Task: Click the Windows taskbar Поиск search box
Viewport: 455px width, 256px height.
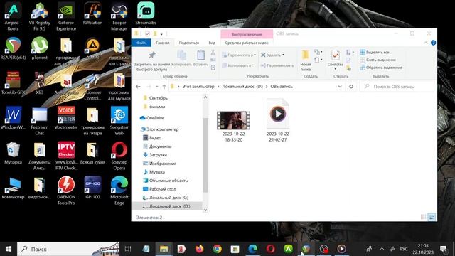Action: coord(68,249)
